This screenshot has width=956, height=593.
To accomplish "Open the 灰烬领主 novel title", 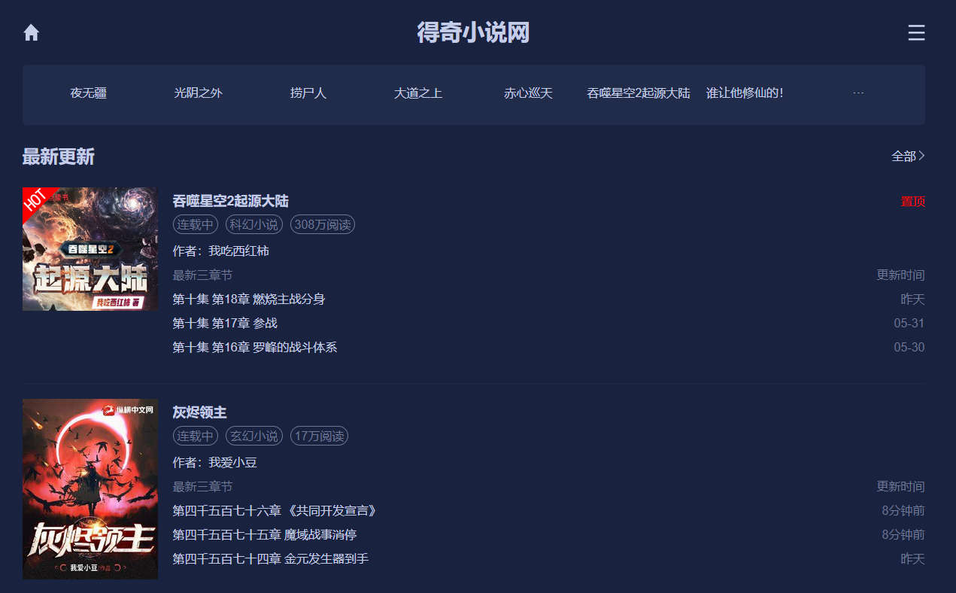I will point(199,412).
